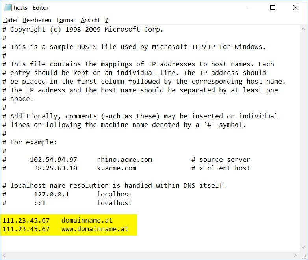The image size is (308, 260).
Task: Click the horizontal scrollbar track
Action: [150, 256]
